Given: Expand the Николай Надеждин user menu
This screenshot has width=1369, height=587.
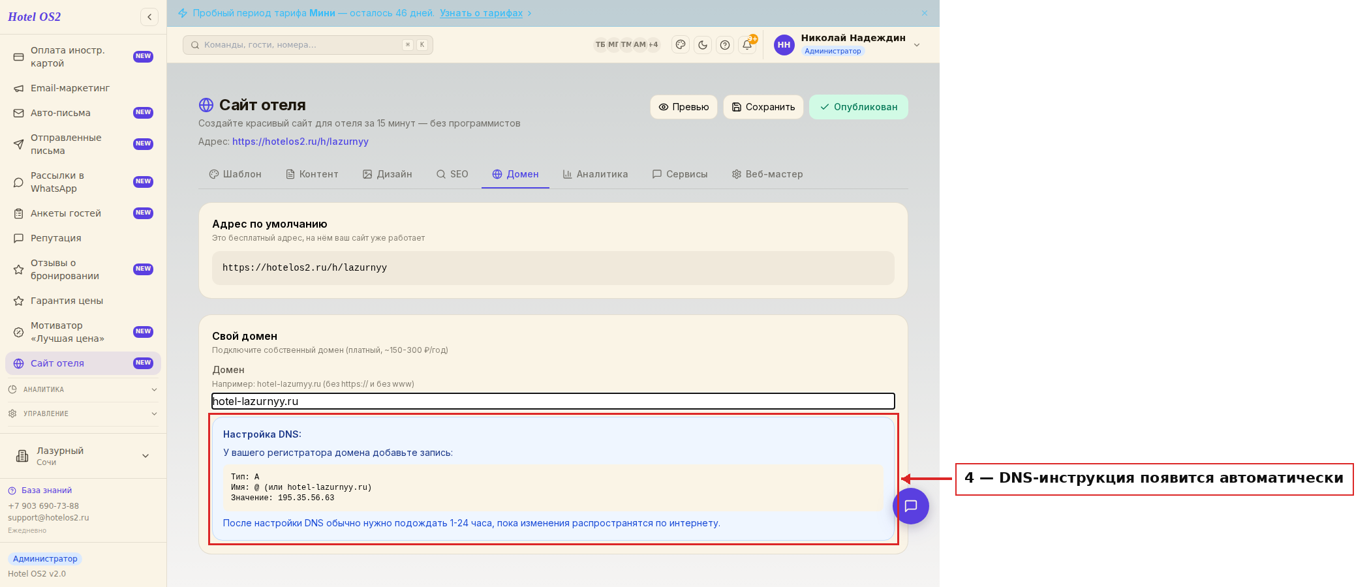Looking at the screenshot, I should [916, 45].
